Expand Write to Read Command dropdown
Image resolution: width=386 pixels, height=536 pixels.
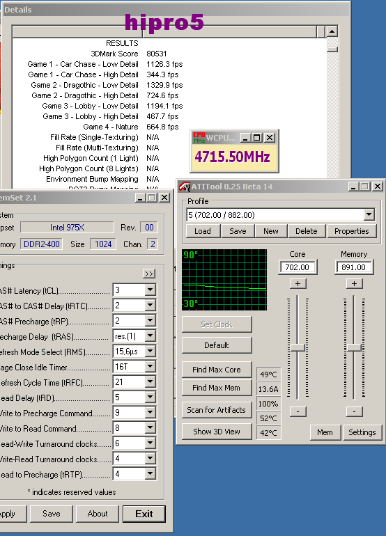tap(150, 428)
